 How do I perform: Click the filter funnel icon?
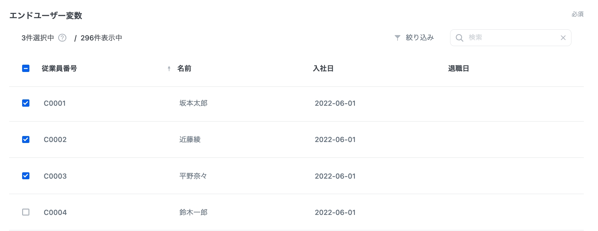398,38
